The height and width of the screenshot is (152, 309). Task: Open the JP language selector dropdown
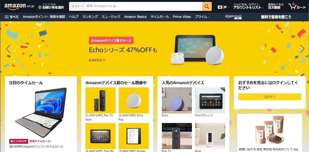pyautogui.click(x=223, y=7)
